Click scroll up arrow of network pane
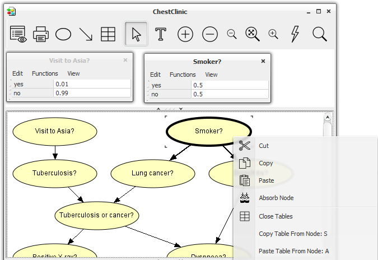 coord(328,118)
